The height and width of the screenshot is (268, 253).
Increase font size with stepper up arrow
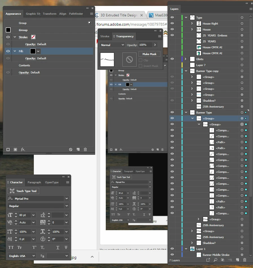16,214
